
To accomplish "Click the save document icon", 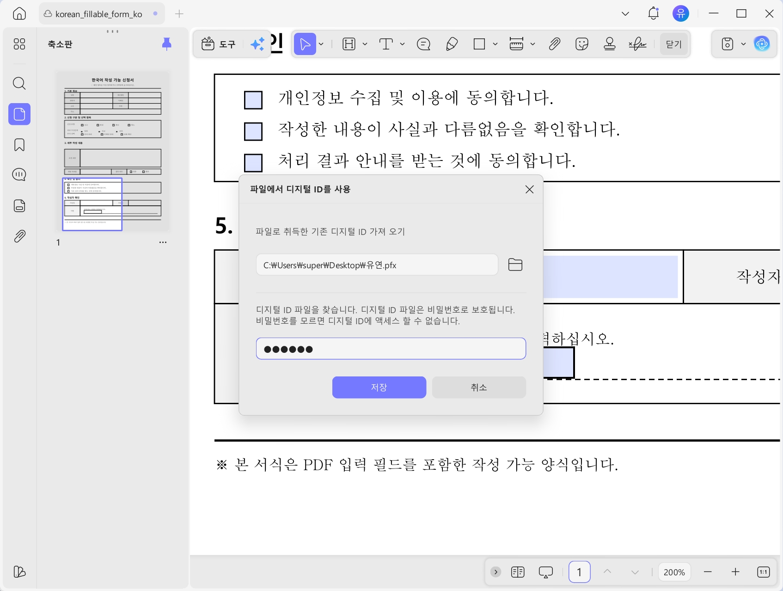I will point(728,44).
